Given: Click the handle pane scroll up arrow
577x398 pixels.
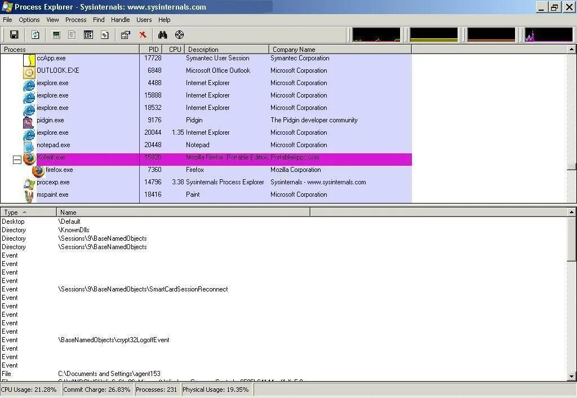Looking at the screenshot, I should click(x=571, y=212).
